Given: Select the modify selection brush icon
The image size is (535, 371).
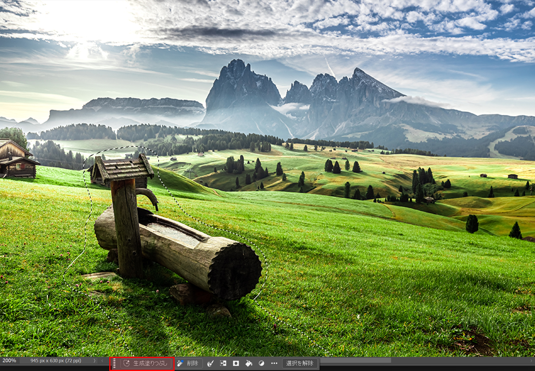Looking at the screenshot, I should [x=210, y=363].
